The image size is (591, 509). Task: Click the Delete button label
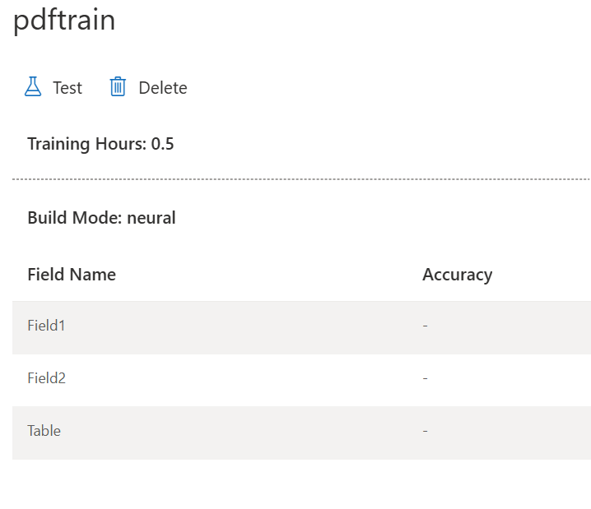[x=163, y=88]
